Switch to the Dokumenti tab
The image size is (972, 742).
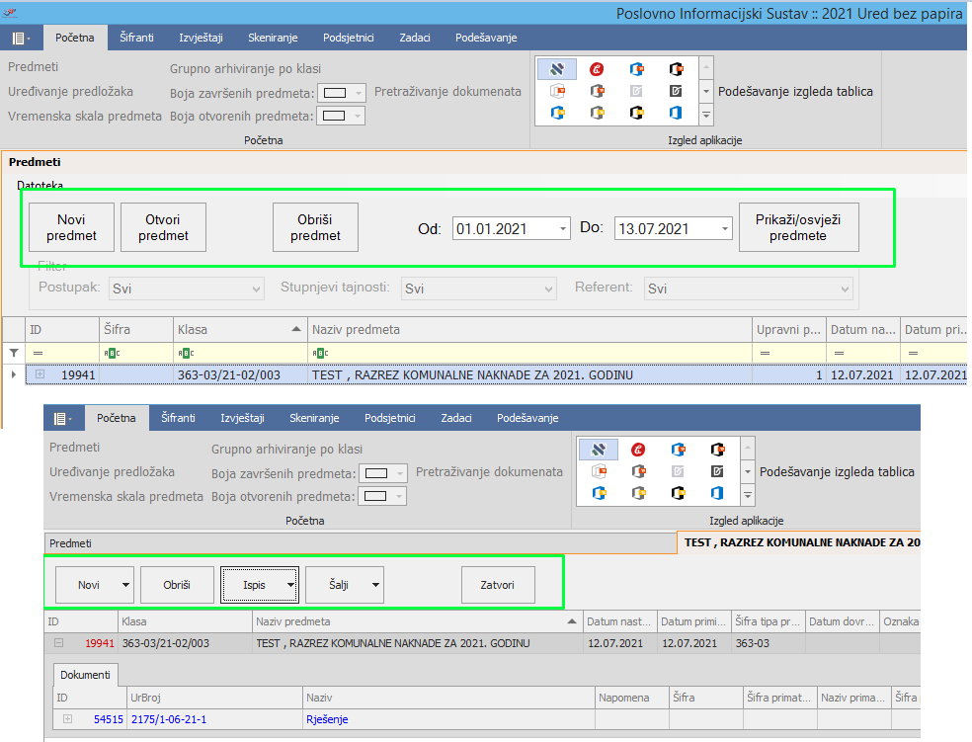click(x=85, y=675)
